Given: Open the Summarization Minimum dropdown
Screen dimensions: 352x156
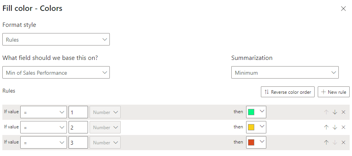Looking at the screenshot, I should click(285, 72).
